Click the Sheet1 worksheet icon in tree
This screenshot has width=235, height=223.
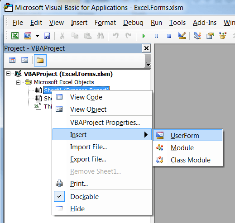click(x=38, y=90)
